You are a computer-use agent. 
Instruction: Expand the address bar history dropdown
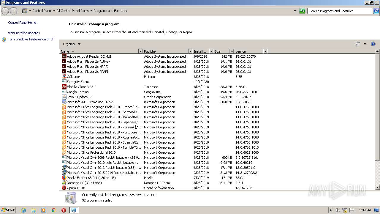click(295, 11)
